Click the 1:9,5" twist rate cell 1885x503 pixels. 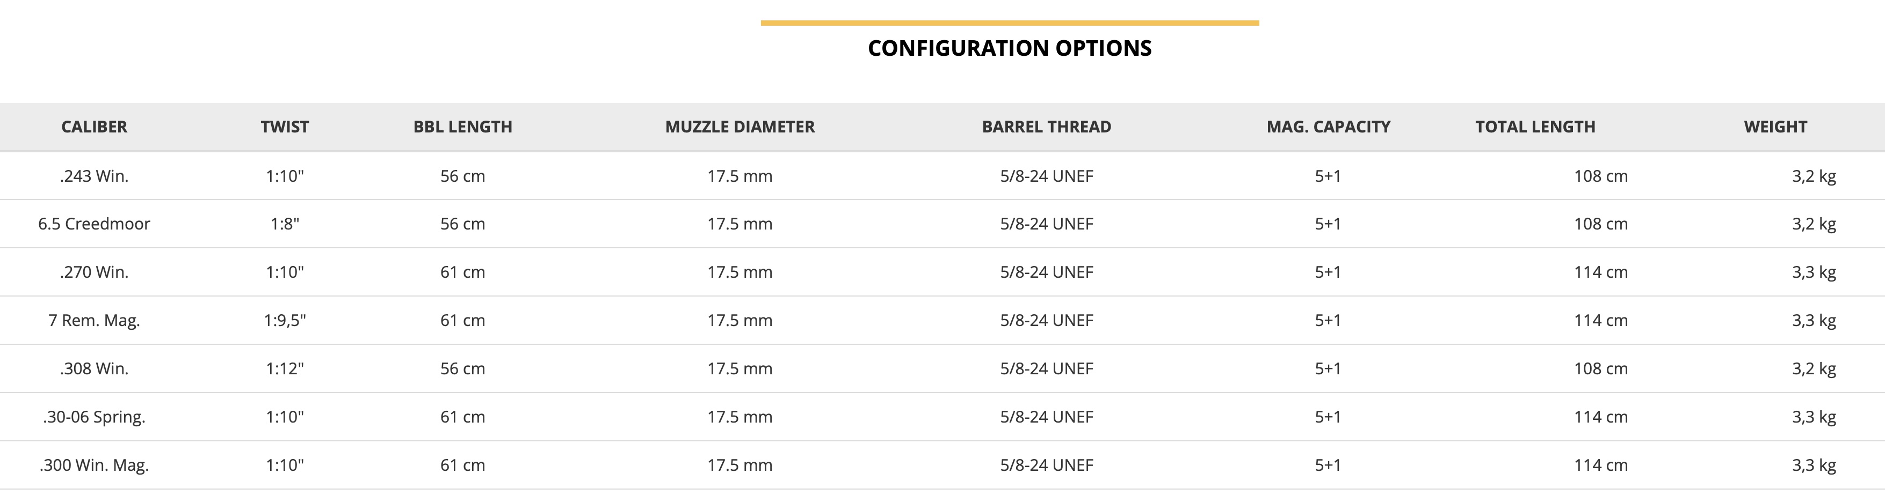[x=285, y=321]
